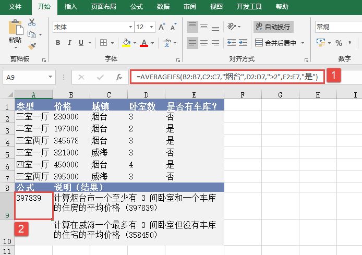Click the Increase Indent icon
Viewport: 362px width, 255px height.
[242, 43]
